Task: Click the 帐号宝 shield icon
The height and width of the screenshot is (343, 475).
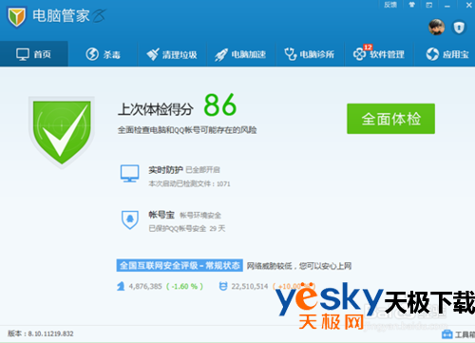Action: coord(130,219)
